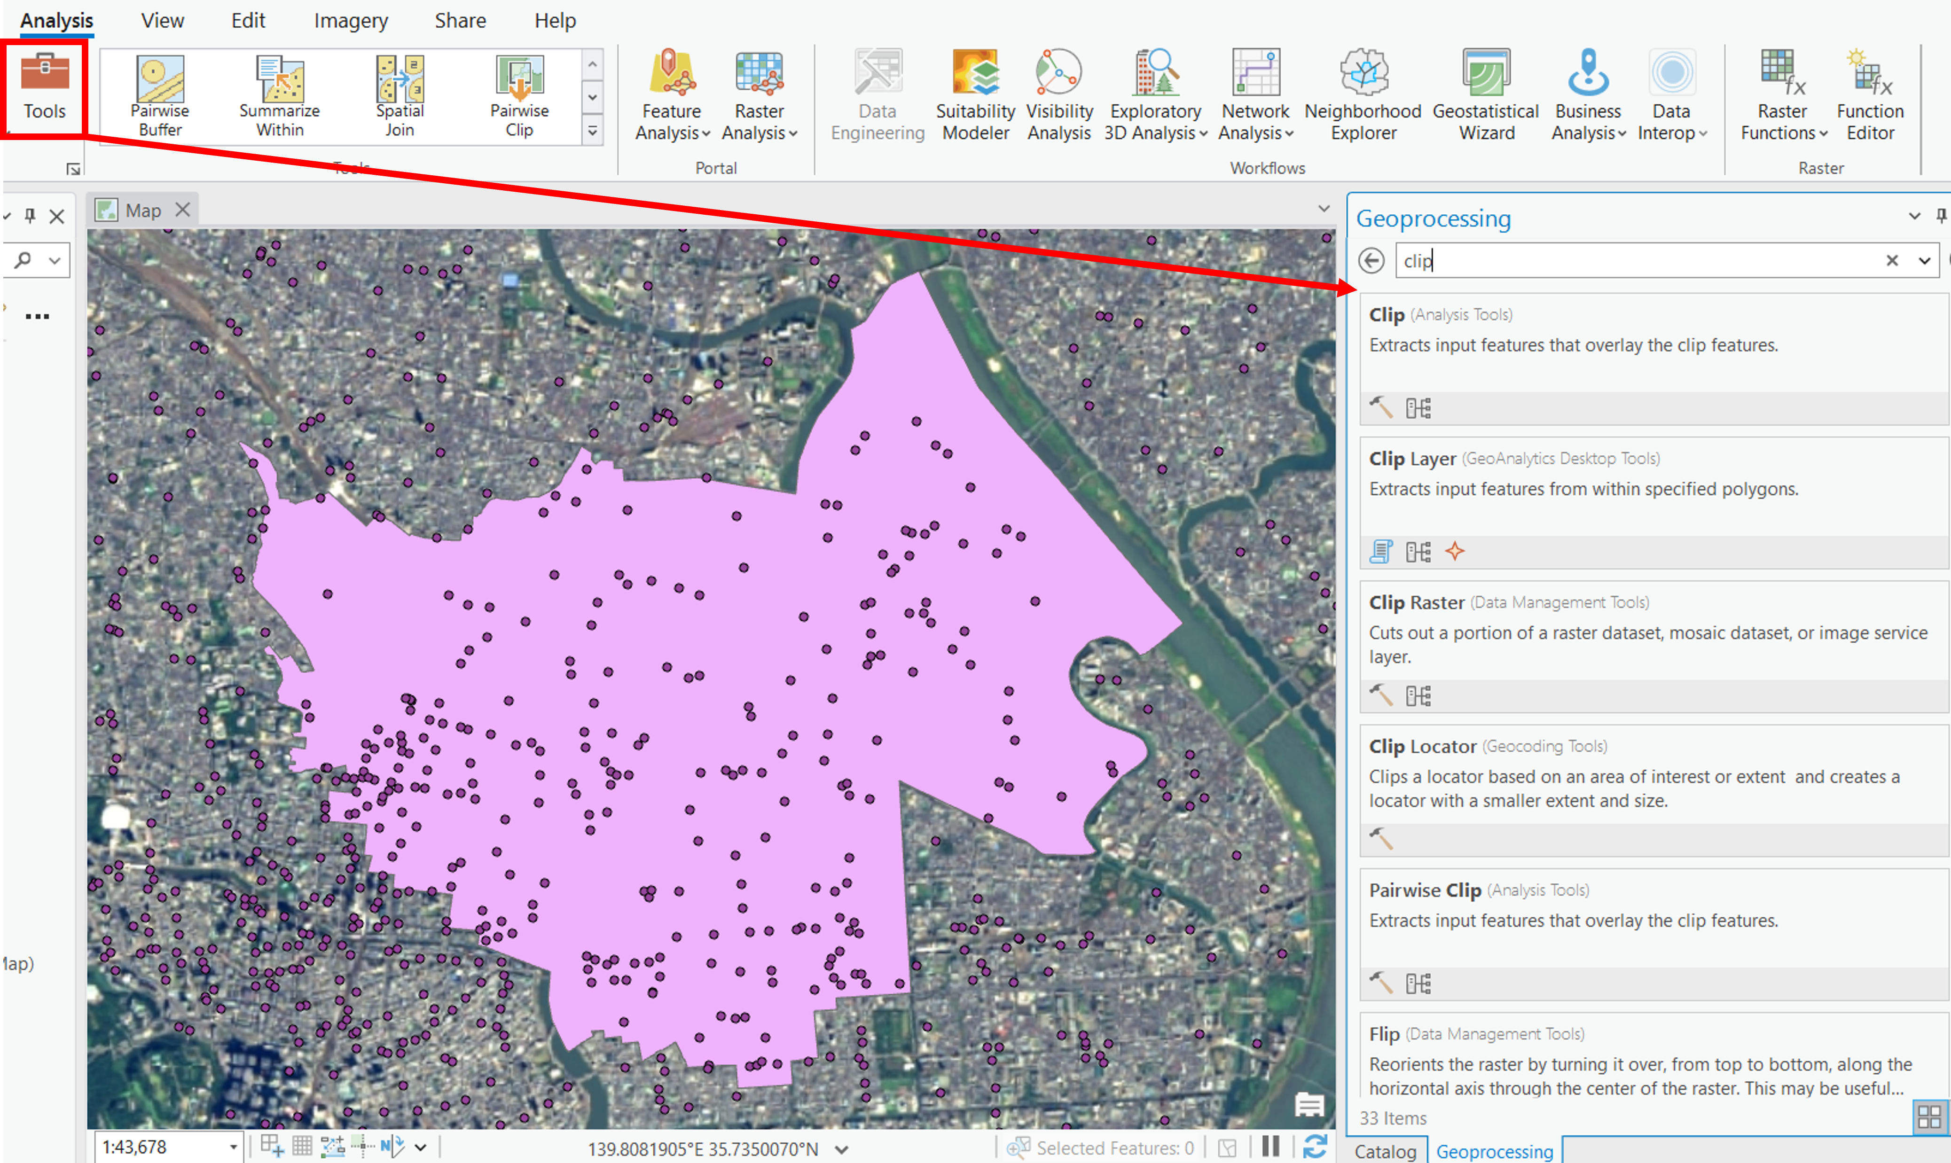
Task: Pin the left Contents pane
Action: (x=30, y=216)
